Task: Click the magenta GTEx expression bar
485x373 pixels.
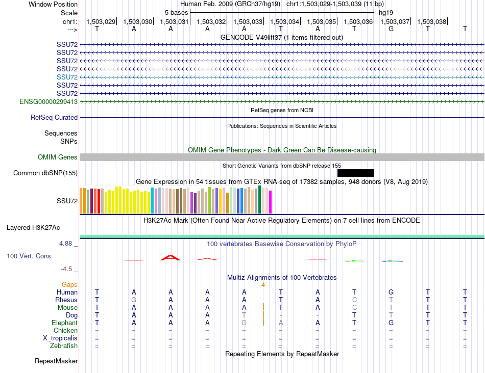Action: click(x=271, y=202)
